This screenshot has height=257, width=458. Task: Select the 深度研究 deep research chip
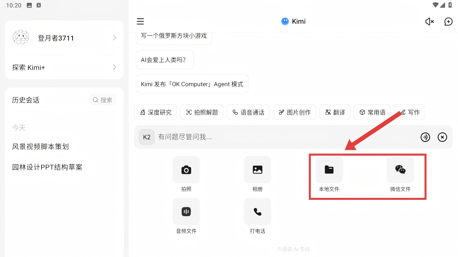click(155, 113)
